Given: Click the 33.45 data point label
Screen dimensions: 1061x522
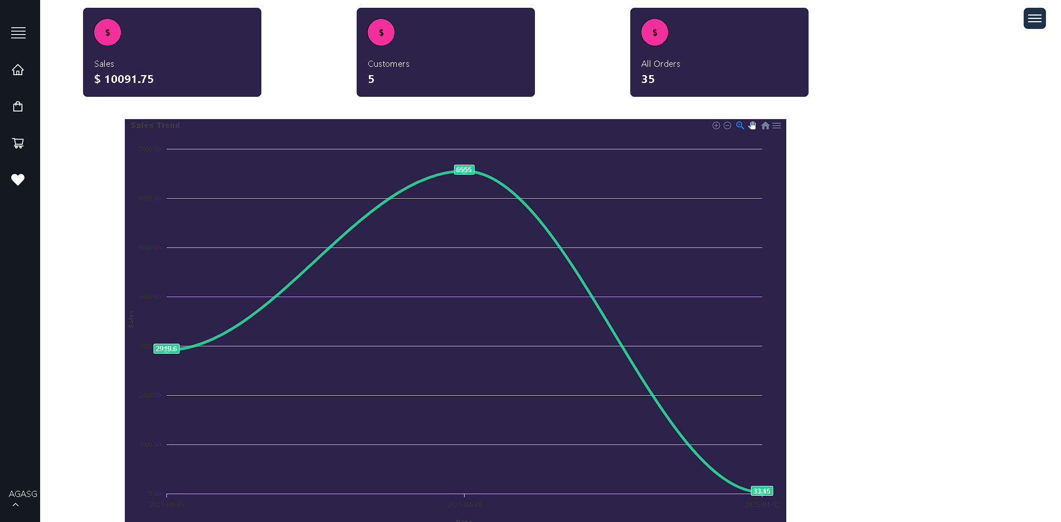Looking at the screenshot, I should pos(762,491).
